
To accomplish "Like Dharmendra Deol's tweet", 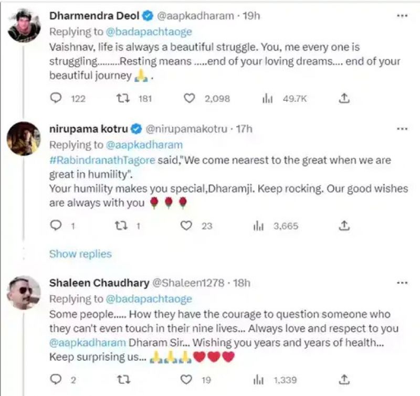I will click(190, 98).
